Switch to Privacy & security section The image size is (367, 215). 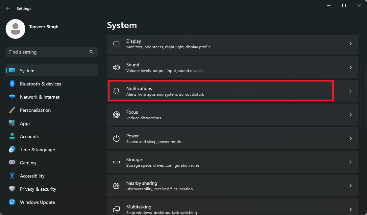coord(38,189)
